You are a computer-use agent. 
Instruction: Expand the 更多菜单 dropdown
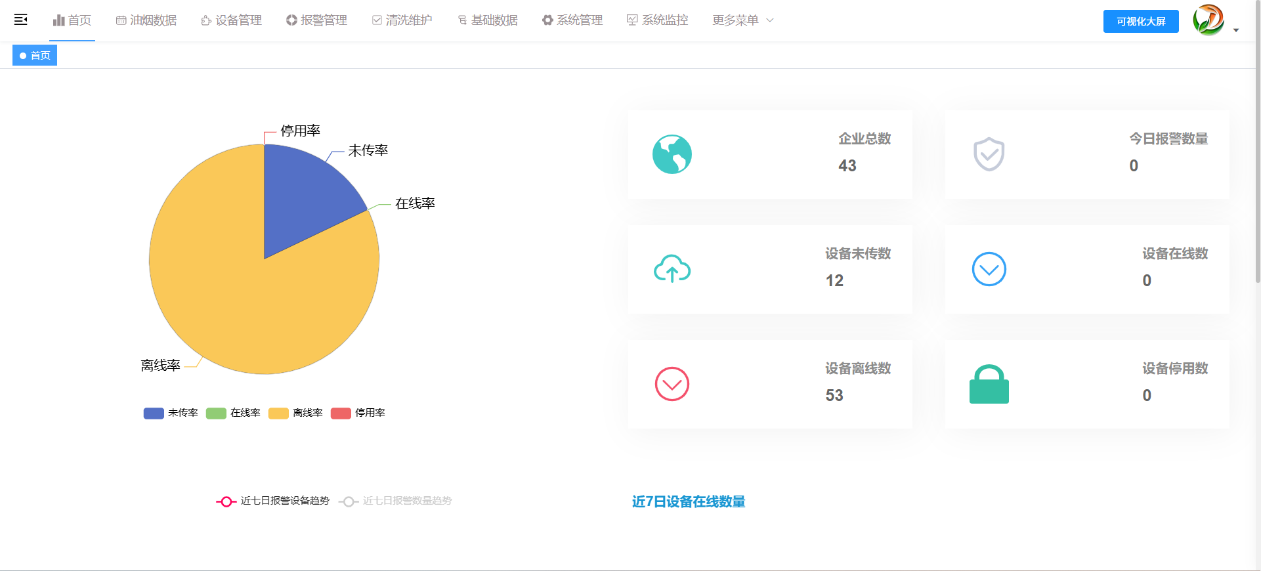743,20
